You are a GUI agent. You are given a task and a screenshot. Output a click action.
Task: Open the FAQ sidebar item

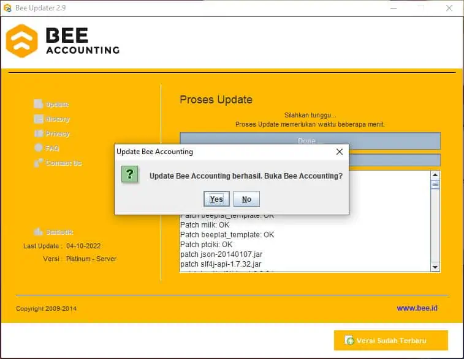point(47,148)
